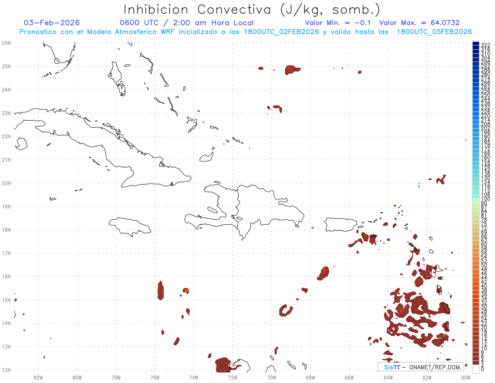Click the 16N latitude label
The height and width of the screenshot is (383, 495).
point(6,276)
